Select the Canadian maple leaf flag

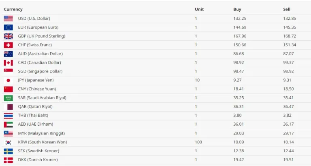pos(8,63)
